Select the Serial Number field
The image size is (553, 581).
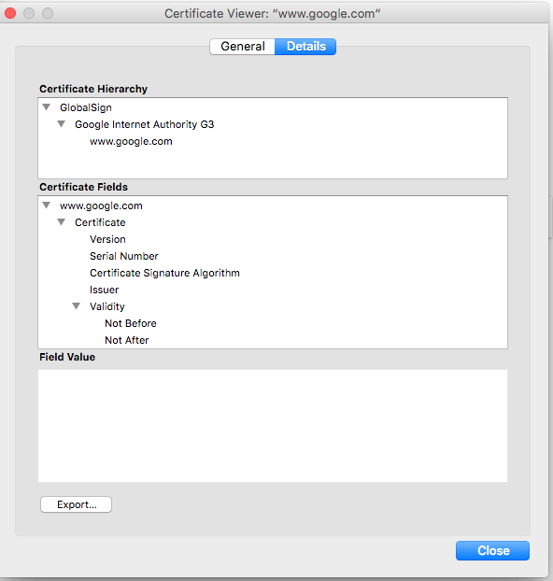pyautogui.click(x=124, y=256)
